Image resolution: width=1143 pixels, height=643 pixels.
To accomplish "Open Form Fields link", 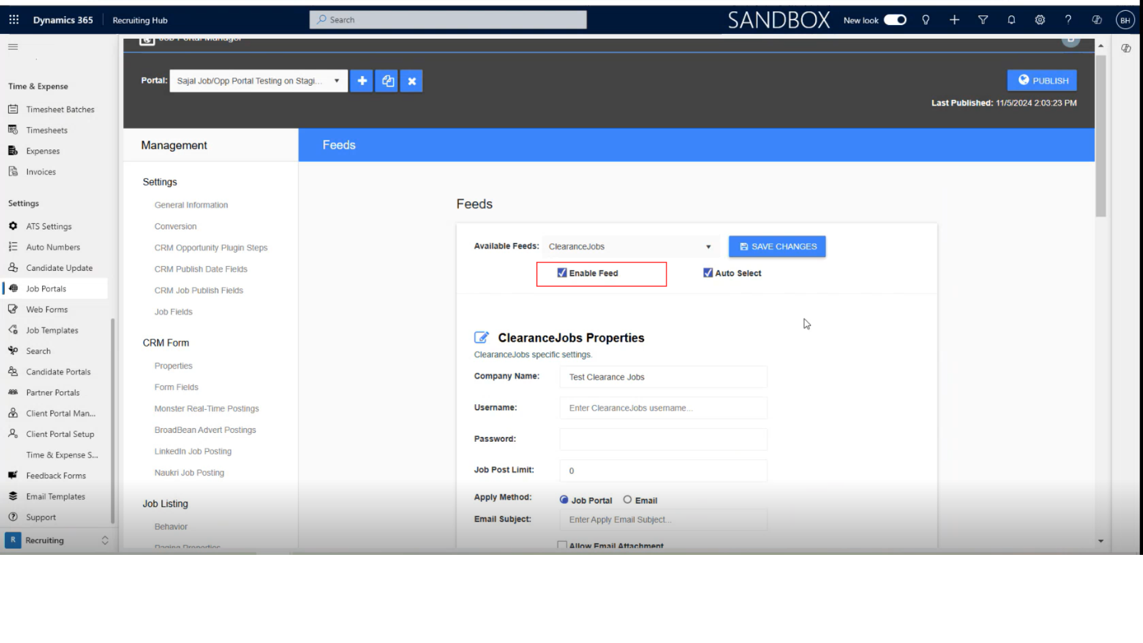I will 176,387.
